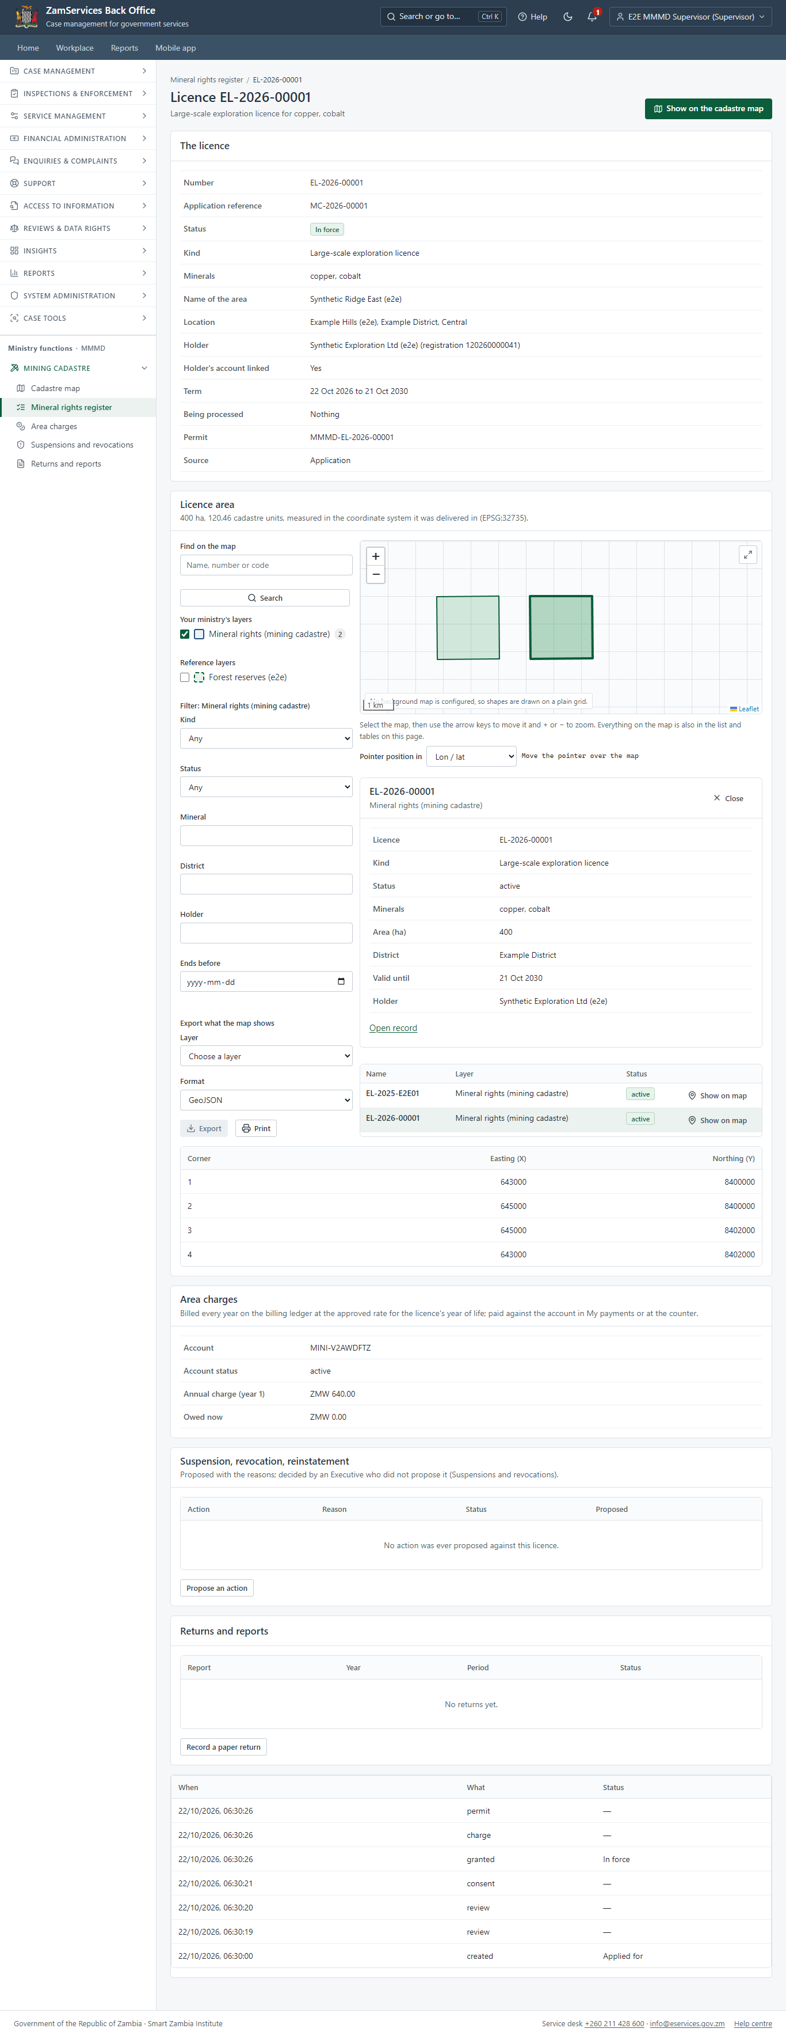Viewport: 786px width, 2036px height.
Task: Close the EL-2026-00001 details panel
Action: 728,798
